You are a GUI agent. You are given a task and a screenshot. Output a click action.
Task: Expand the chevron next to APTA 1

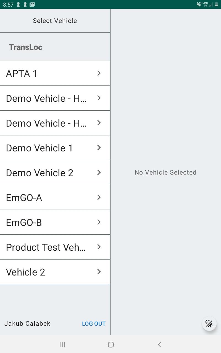pyautogui.click(x=99, y=73)
